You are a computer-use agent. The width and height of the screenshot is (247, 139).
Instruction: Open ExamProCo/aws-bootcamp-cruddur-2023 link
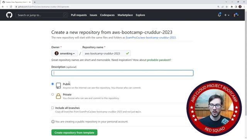point(151,37)
